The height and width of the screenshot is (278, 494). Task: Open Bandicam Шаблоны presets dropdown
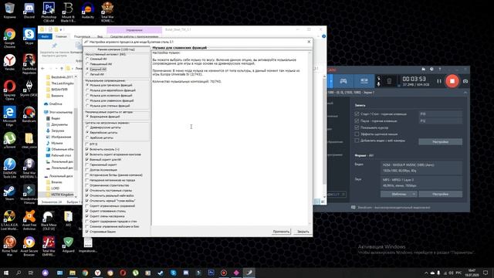[x=399, y=194]
